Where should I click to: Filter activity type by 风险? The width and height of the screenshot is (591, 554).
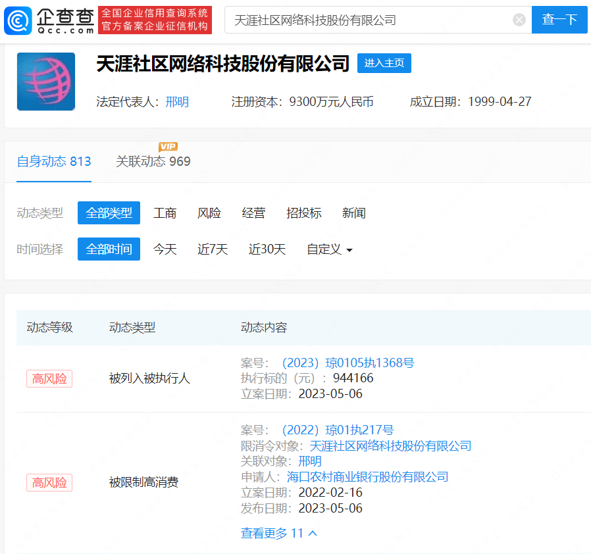click(209, 213)
